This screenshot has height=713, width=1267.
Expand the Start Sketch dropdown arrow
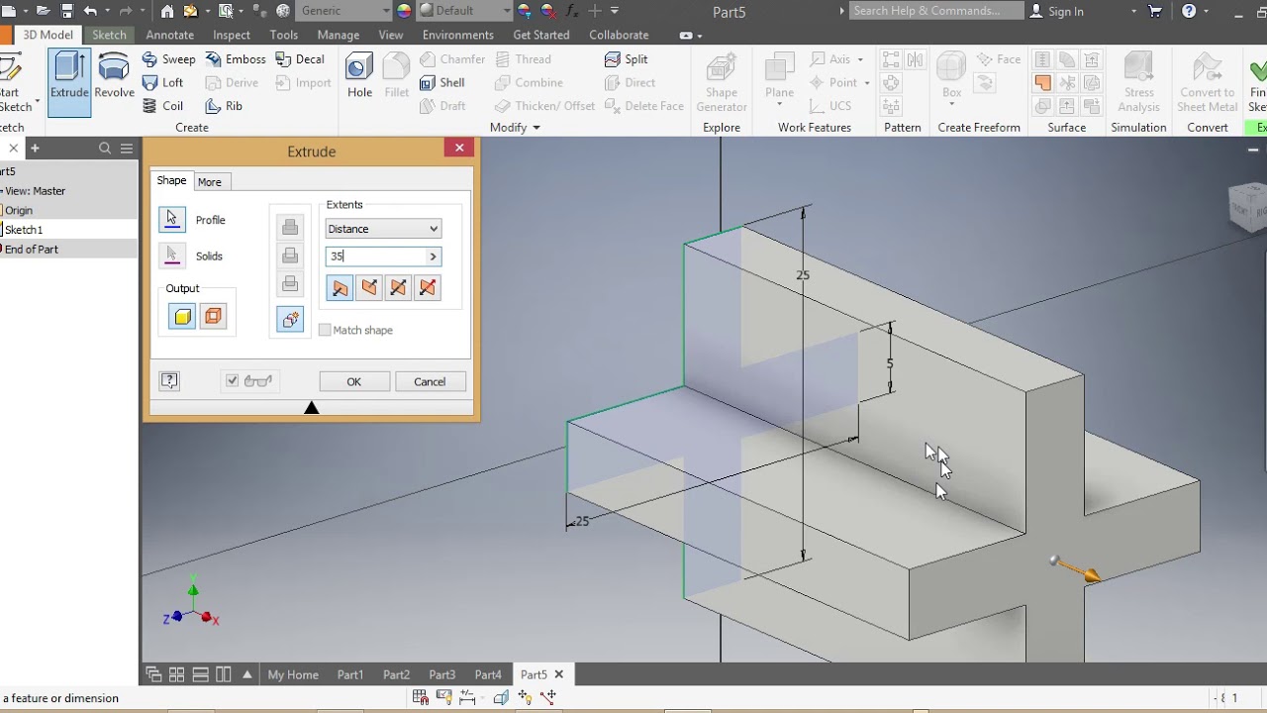click(x=38, y=102)
